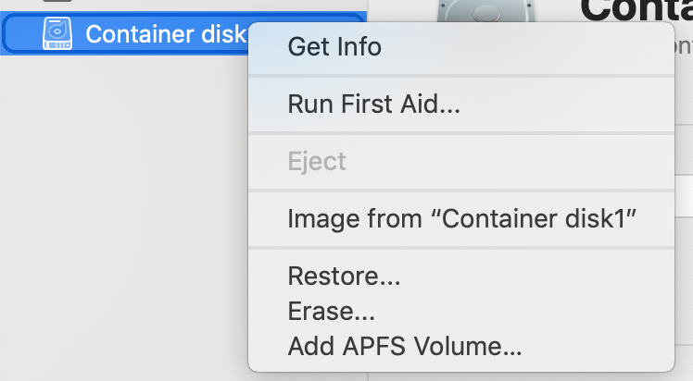
Task: Click the Container disk1 drive icon in sidebar
Action: pos(57,34)
